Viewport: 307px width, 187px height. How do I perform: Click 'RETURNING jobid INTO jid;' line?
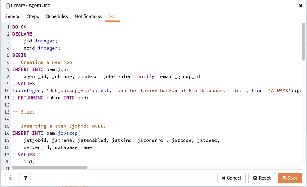point(50,98)
